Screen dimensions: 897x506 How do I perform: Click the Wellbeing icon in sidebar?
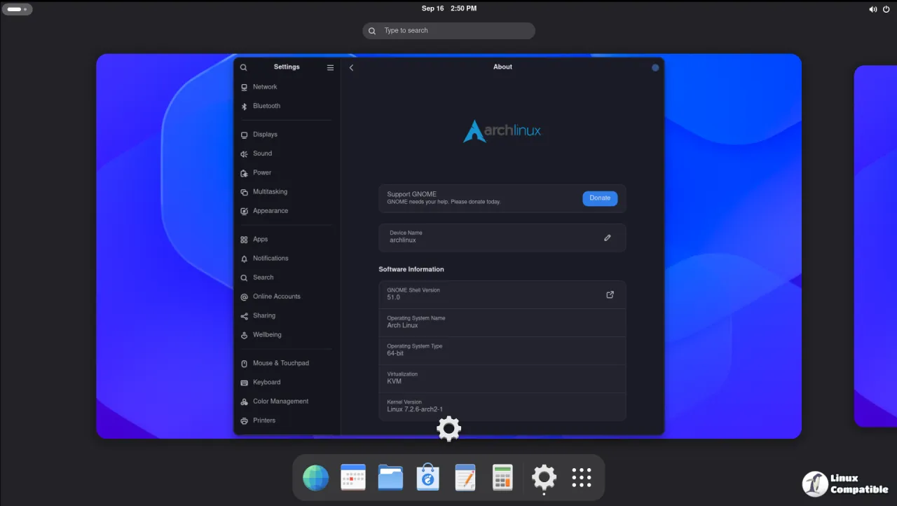(244, 335)
